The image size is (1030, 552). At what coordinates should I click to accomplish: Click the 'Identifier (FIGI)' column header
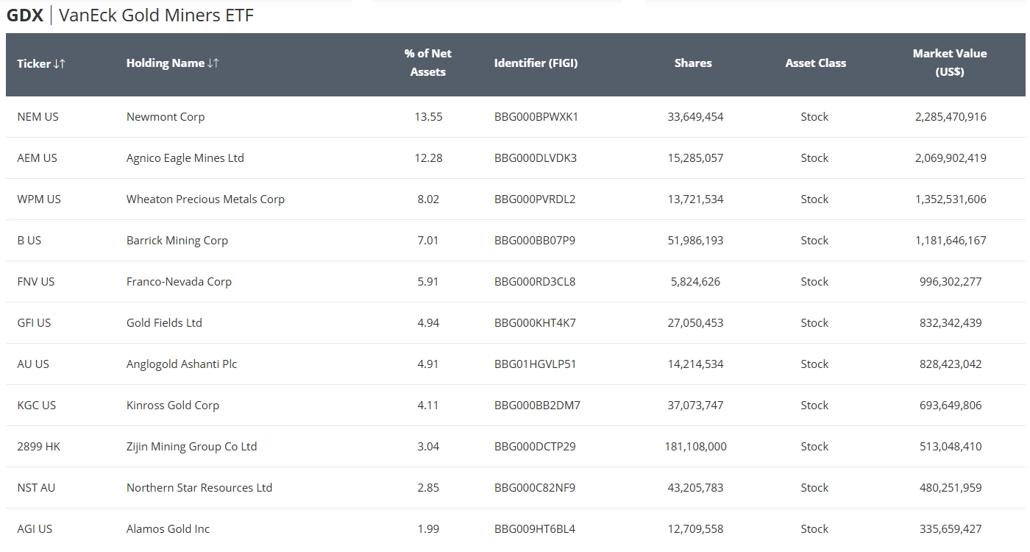tap(536, 63)
